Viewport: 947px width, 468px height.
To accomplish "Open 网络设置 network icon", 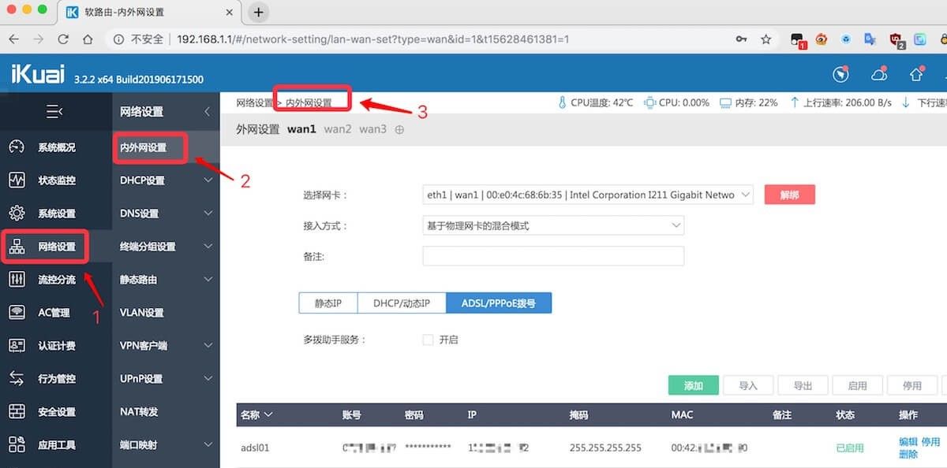I will [17, 247].
